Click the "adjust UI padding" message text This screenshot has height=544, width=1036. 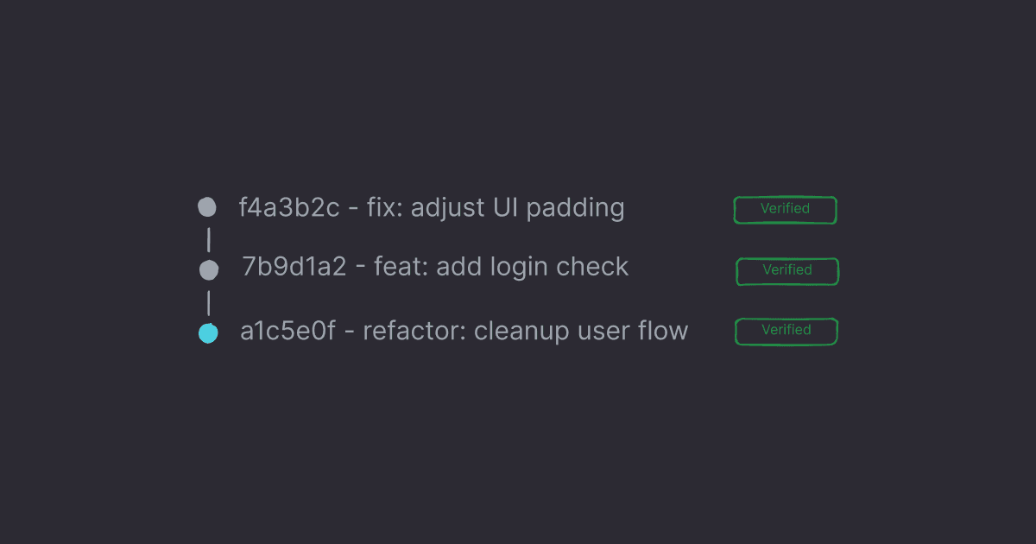[517, 208]
